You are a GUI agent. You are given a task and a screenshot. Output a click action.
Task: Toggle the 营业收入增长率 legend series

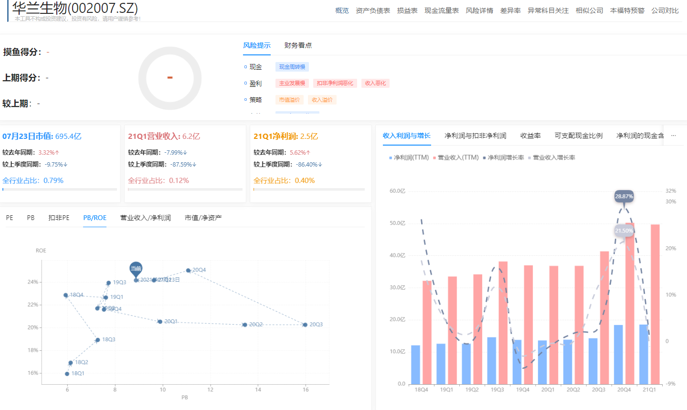tap(551, 158)
